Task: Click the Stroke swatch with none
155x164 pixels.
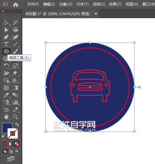Action: pyautogui.click(x=13, y=133)
